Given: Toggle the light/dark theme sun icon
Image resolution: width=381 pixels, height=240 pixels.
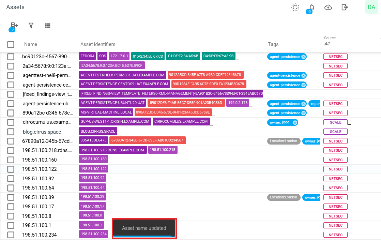Looking at the screenshot, I should point(295,7).
